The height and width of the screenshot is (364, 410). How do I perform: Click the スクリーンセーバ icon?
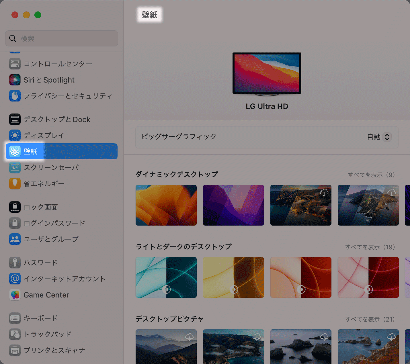[15, 167]
